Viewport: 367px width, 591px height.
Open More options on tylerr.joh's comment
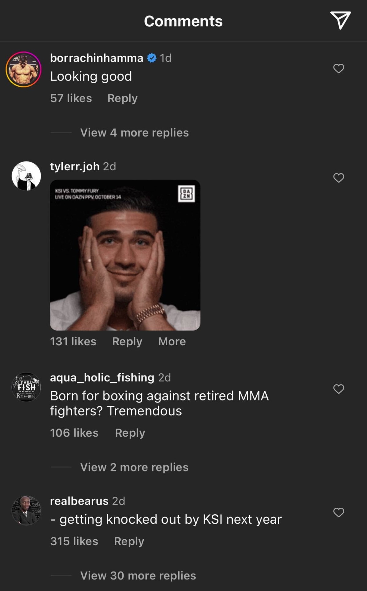point(172,341)
